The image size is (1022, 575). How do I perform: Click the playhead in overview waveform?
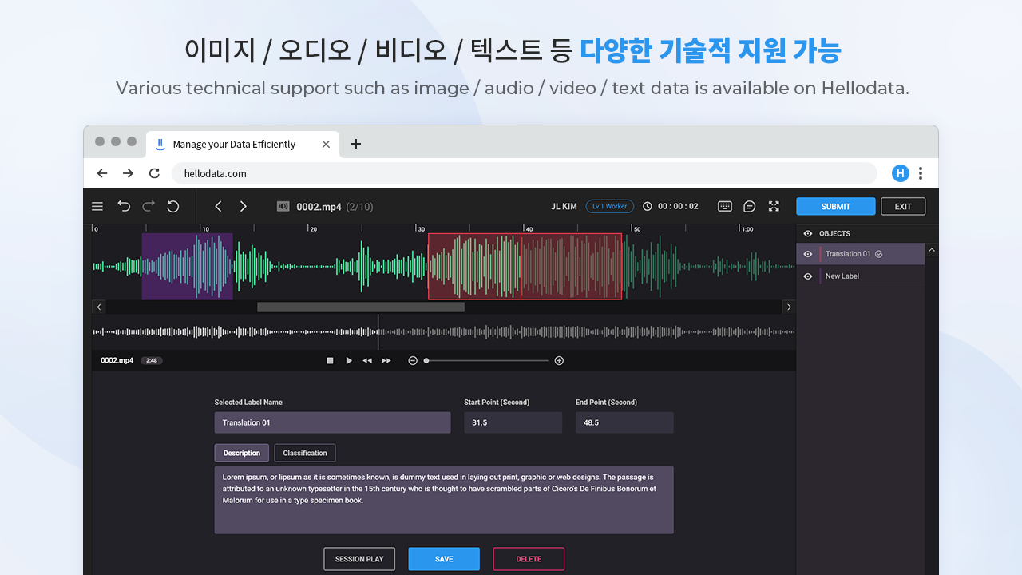click(x=378, y=331)
